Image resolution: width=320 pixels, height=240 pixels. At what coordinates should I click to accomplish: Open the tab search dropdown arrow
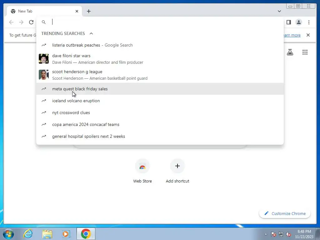[279, 11]
